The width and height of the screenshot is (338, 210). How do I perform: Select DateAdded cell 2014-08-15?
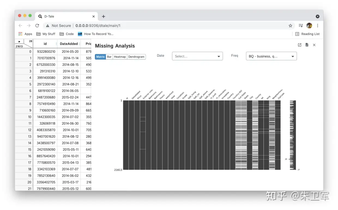coord(69,65)
